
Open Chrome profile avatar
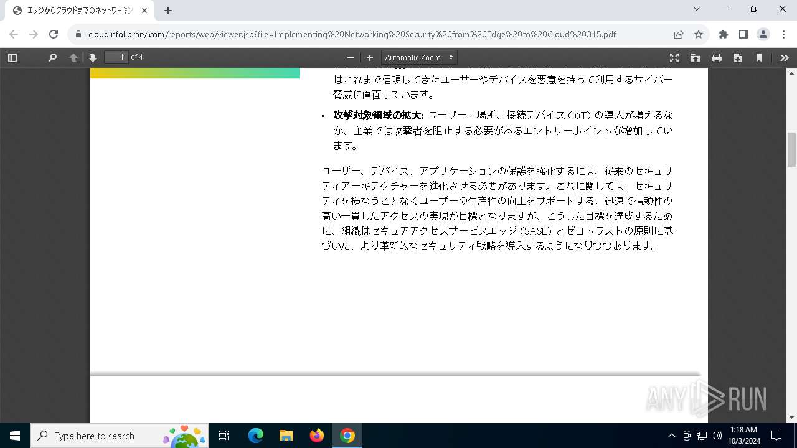pyautogui.click(x=763, y=34)
